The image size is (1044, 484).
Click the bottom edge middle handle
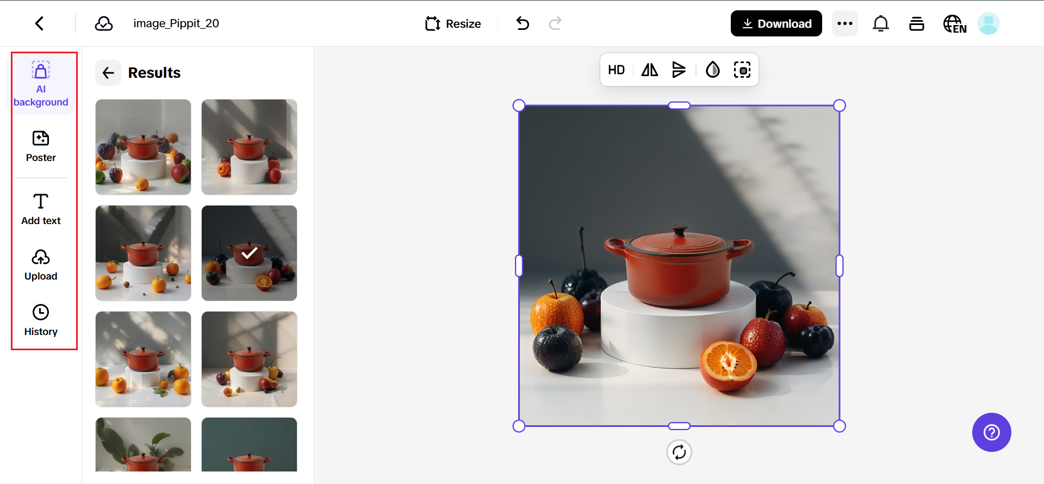(679, 426)
